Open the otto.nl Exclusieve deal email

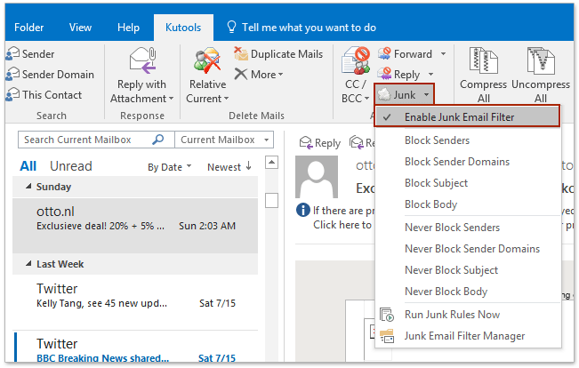coord(135,226)
